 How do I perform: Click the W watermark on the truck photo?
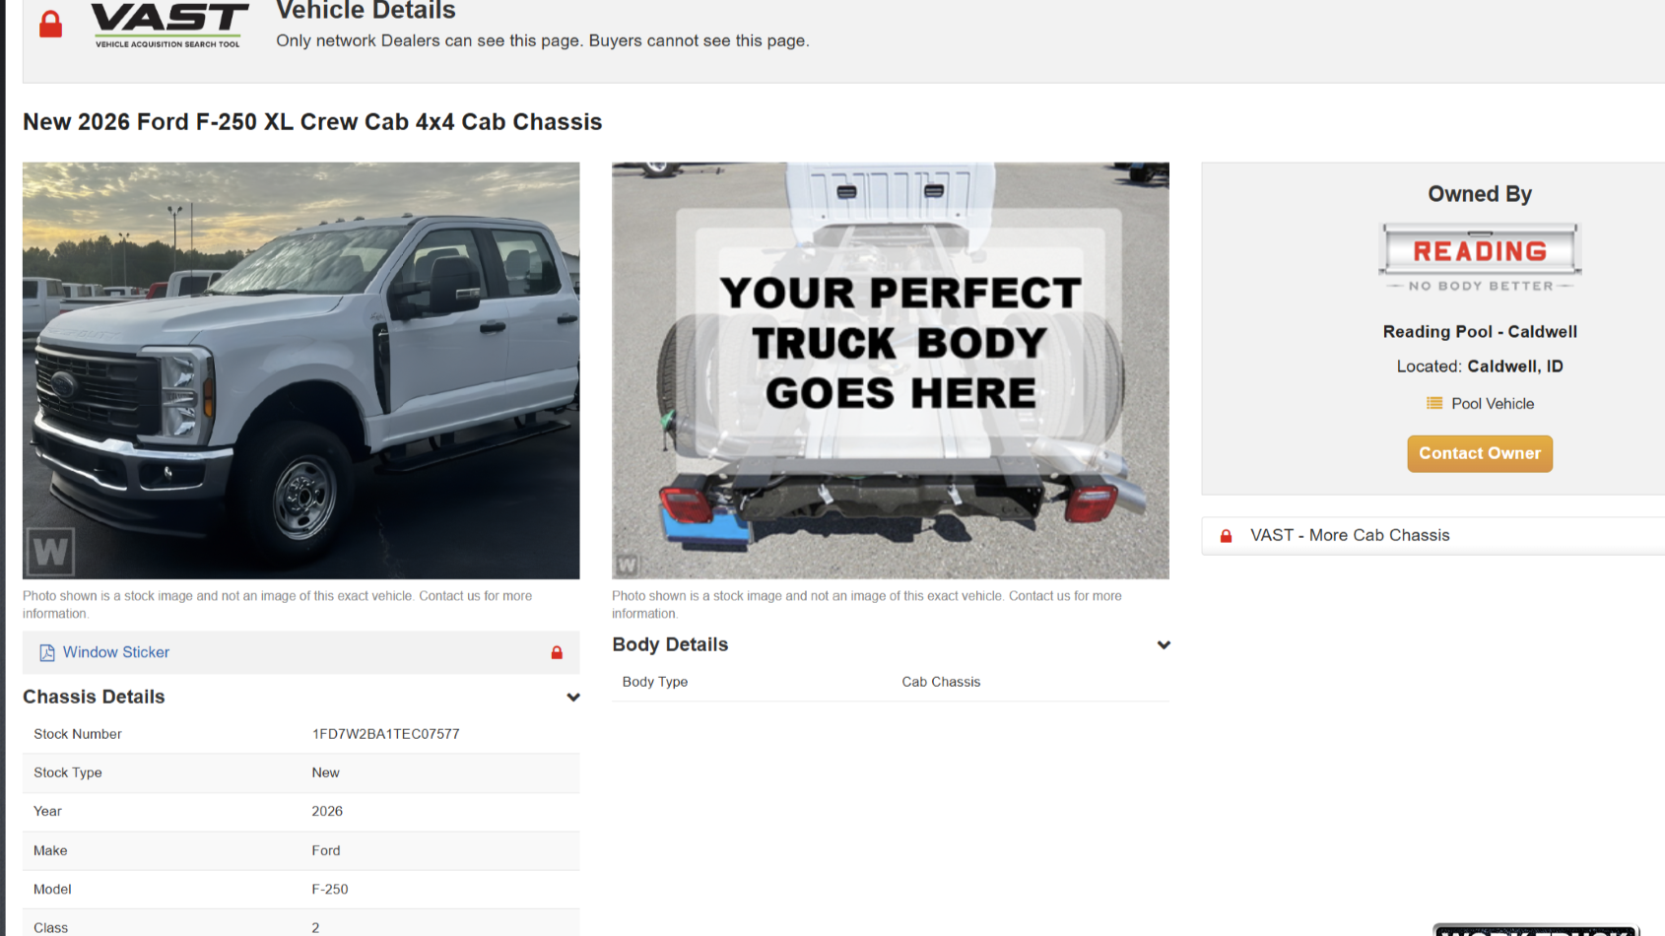50,552
